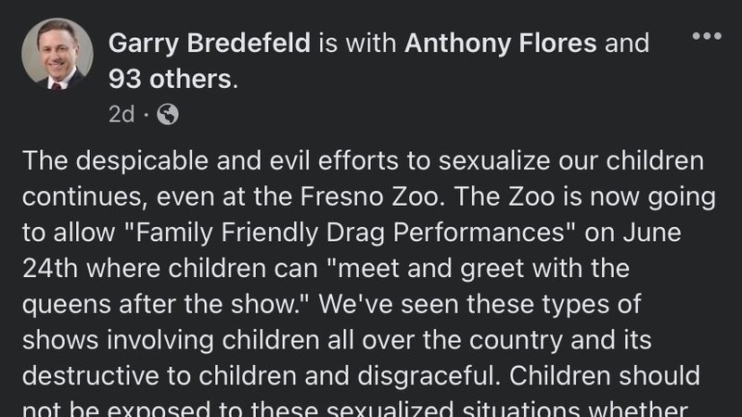Click the globe public-audience icon
The height and width of the screenshot is (417, 742).
pyautogui.click(x=168, y=114)
